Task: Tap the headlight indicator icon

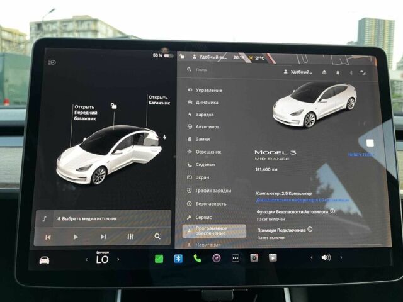Action: pyautogui.click(x=52, y=62)
